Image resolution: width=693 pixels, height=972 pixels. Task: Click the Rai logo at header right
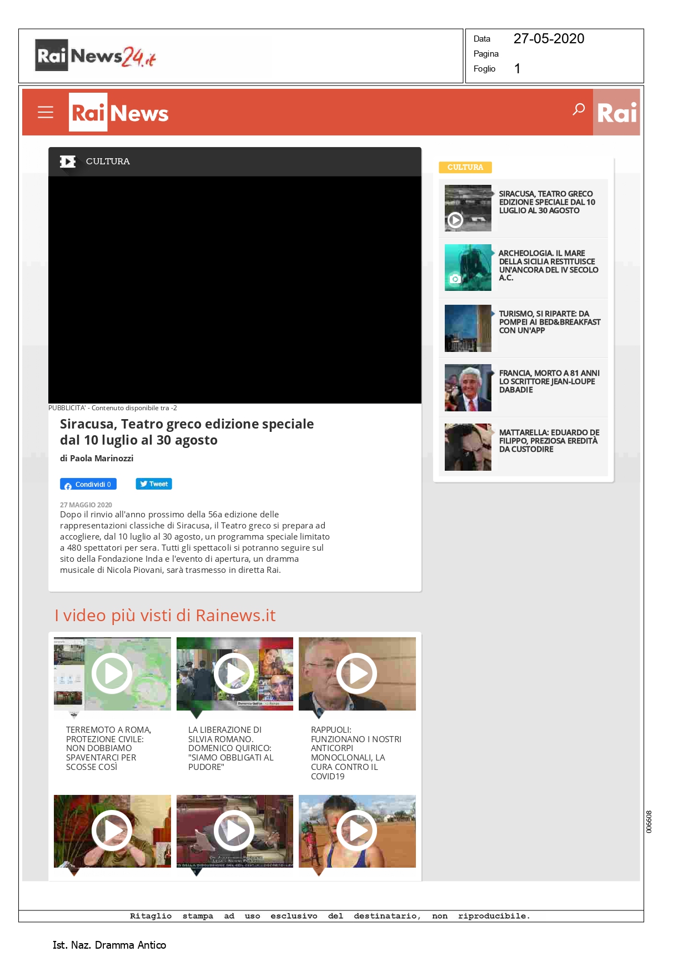click(x=616, y=112)
